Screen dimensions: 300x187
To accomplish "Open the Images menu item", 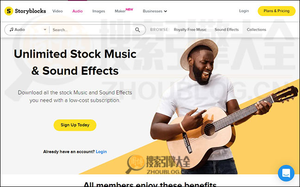I will (99, 11).
